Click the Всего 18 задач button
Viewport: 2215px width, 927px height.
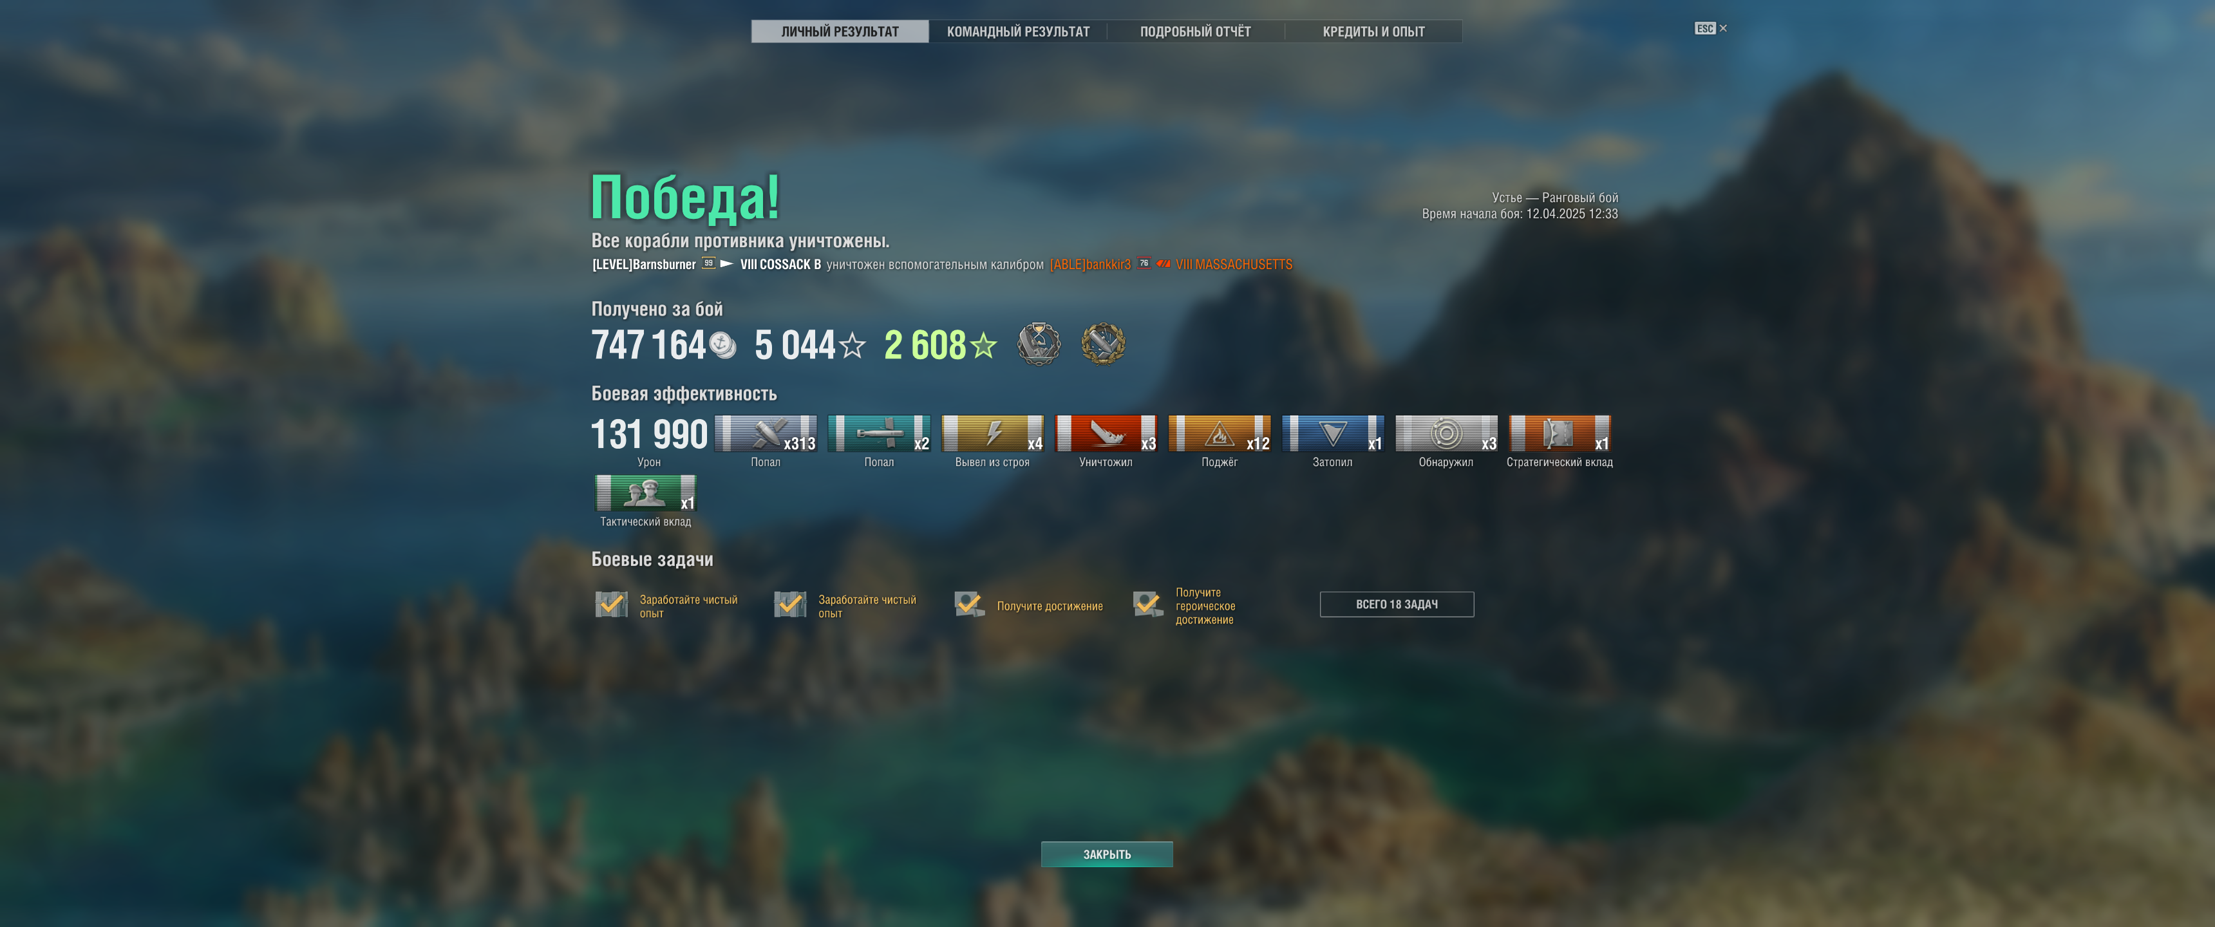(x=1397, y=604)
